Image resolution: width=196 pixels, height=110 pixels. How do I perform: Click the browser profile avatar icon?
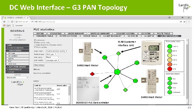point(169,18)
